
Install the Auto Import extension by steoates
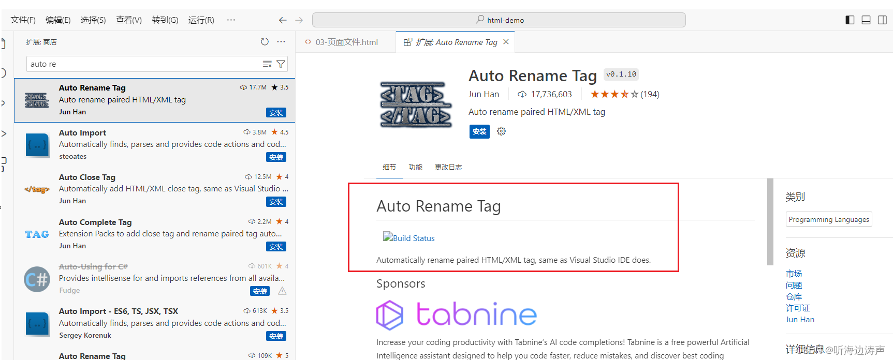pos(276,157)
